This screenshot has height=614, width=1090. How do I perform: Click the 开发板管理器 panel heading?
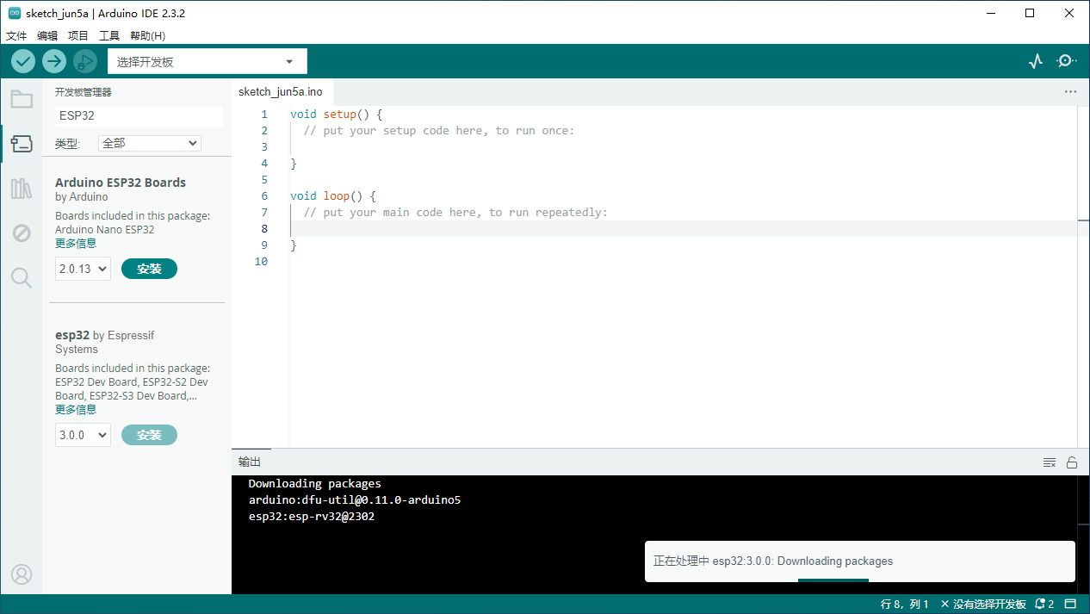84,92
